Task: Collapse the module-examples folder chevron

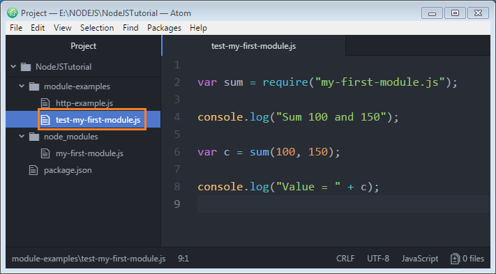Action: (22, 86)
